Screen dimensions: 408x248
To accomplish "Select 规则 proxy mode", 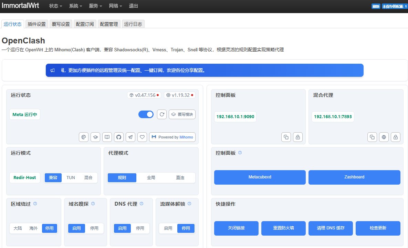I will point(122,177).
